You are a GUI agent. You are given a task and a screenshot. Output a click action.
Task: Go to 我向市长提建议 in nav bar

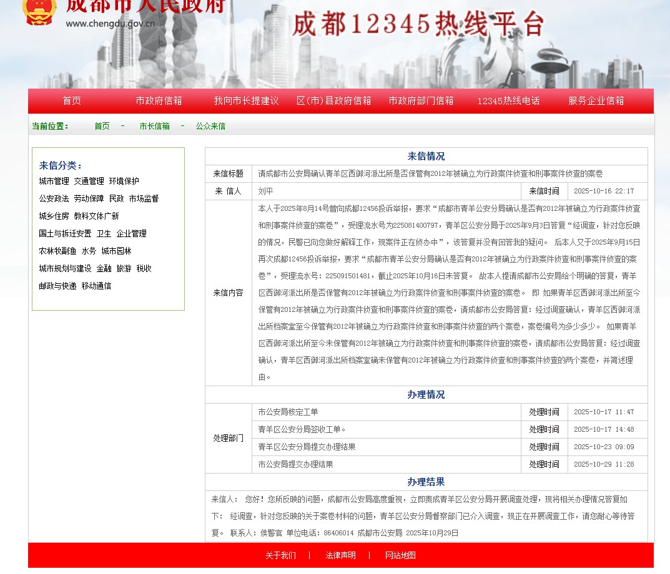pyautogui.click(x=247, y=101)
